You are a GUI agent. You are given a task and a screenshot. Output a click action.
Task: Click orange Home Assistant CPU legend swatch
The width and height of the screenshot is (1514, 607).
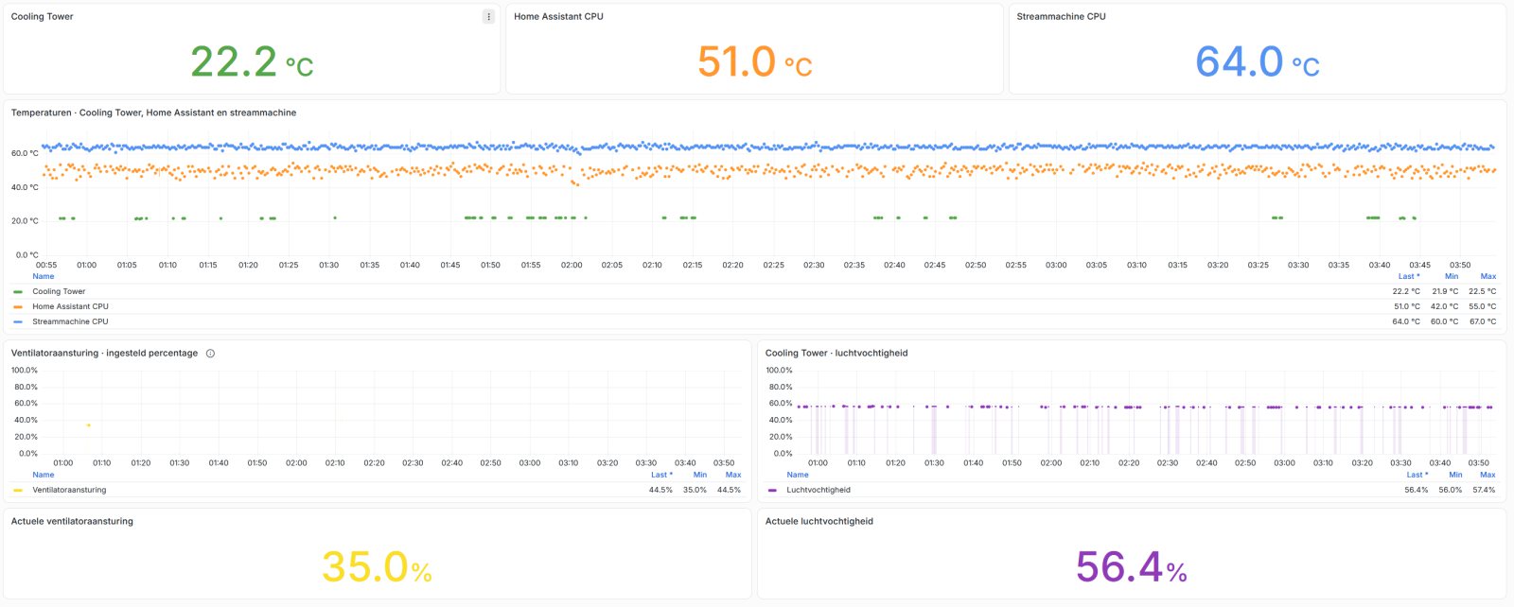[18, 307]
